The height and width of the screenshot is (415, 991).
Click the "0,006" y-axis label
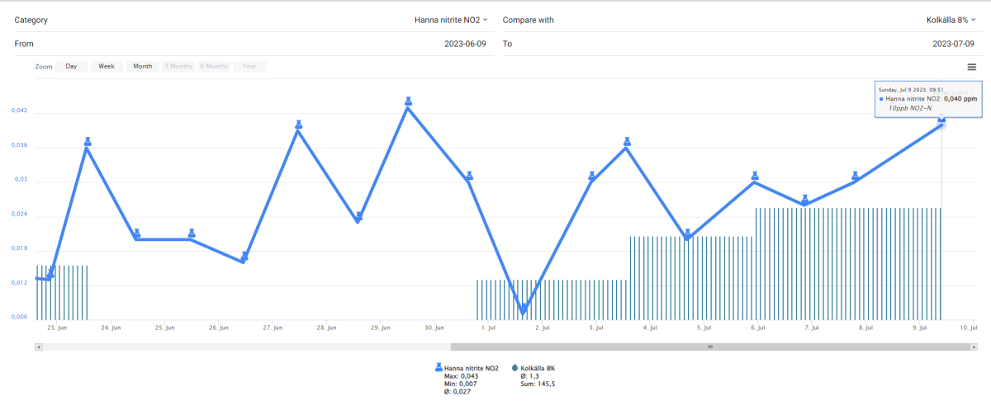(x=20, y=317)
